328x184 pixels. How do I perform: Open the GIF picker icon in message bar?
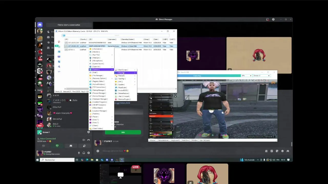272,151
